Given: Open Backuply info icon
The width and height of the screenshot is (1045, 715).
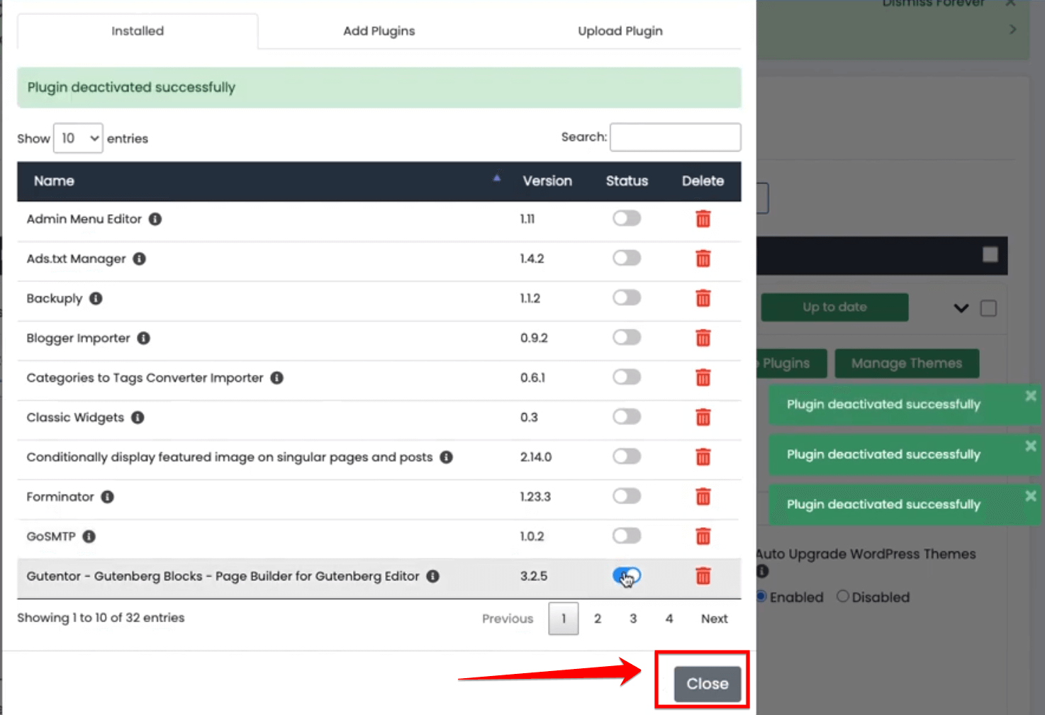Looking at the screenshot, I should tap(96, 298).
